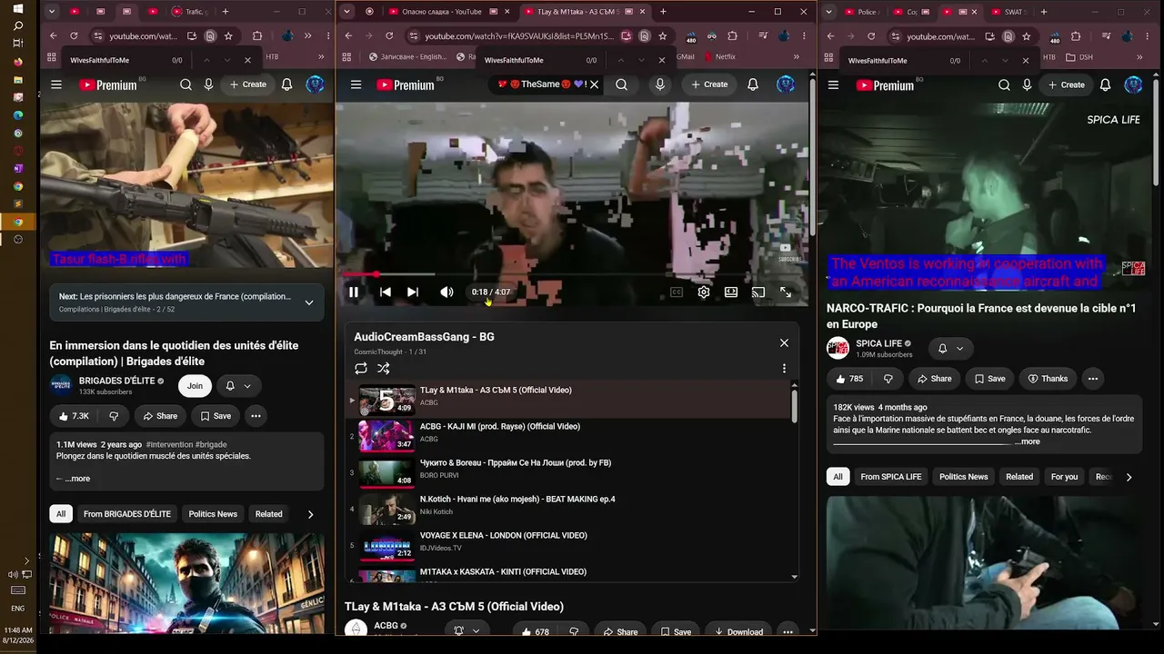Toggle closed captions in middle player
1164x654 pixels.
click(677, 292)
